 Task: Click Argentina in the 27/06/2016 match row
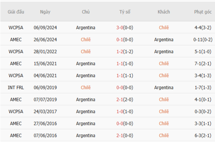point(86,124)
